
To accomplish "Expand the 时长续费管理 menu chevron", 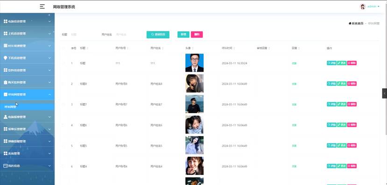I will [x=49, y=46].
